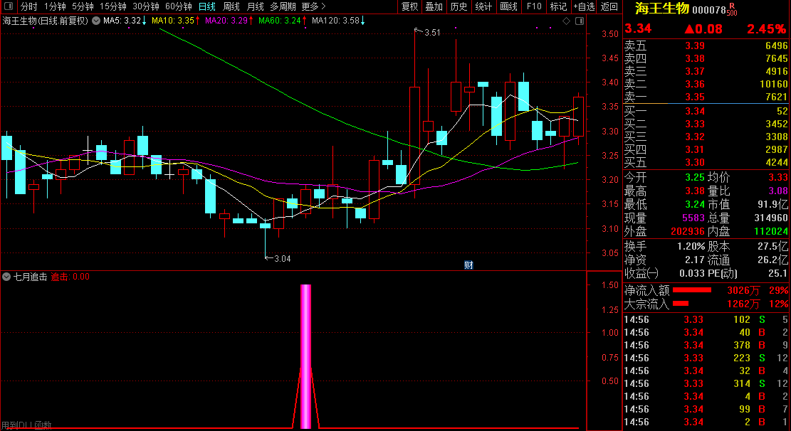Switch to 周线 weekly chart tab

click(231, 6)
